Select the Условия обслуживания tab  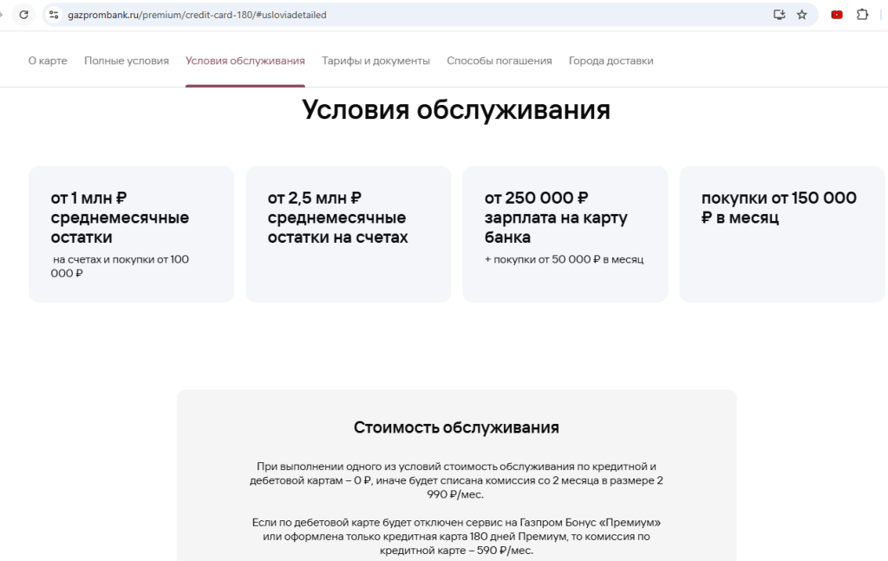[x=244, y=61]
